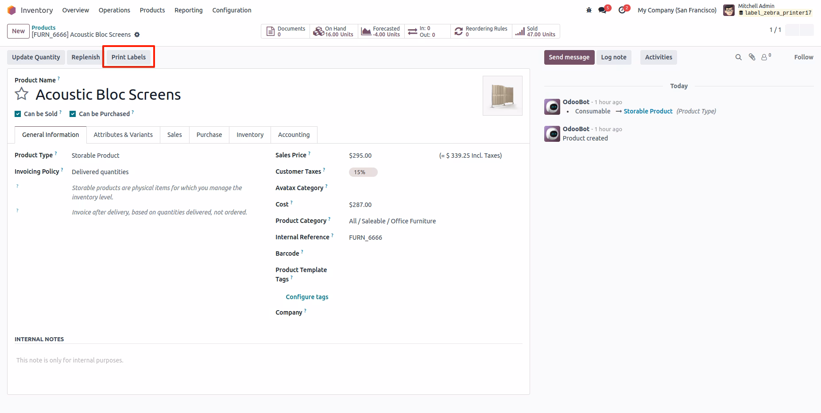Screen dimensions: 821x413
Task: Open the Configuration menu
Action: pos(232,10)
